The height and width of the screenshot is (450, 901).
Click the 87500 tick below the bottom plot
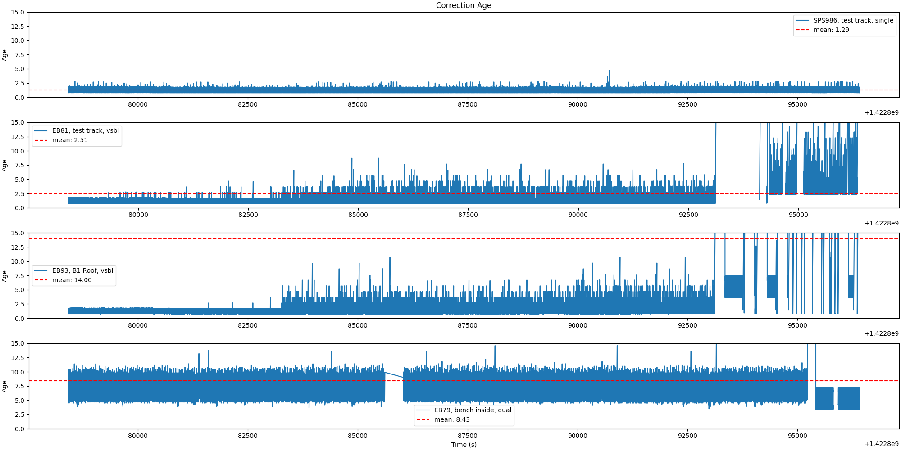[x=467, y=436]
